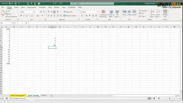Open the Insert ribbon tab
The image size is (183, 103).
(x=16, y=7)
